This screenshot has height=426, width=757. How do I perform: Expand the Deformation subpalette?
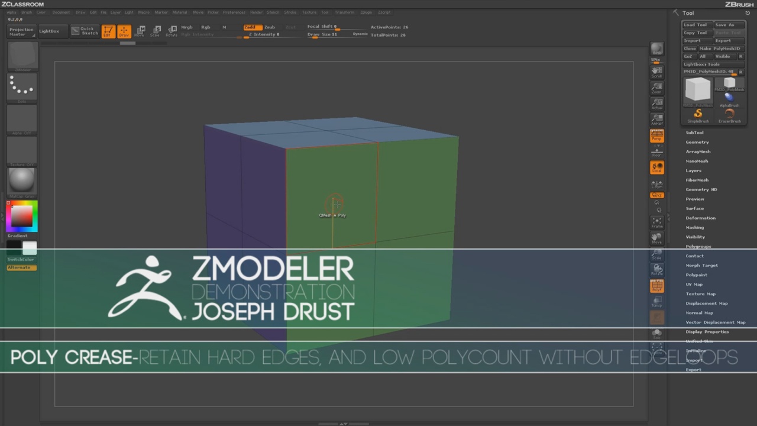701,218
